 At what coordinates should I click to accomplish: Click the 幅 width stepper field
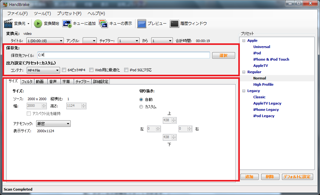click(36, 106)
